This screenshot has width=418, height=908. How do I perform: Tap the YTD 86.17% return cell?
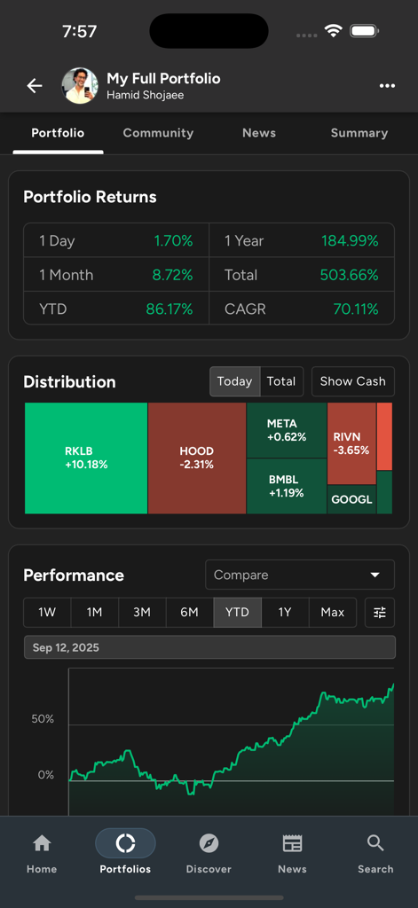pos(116,309)
